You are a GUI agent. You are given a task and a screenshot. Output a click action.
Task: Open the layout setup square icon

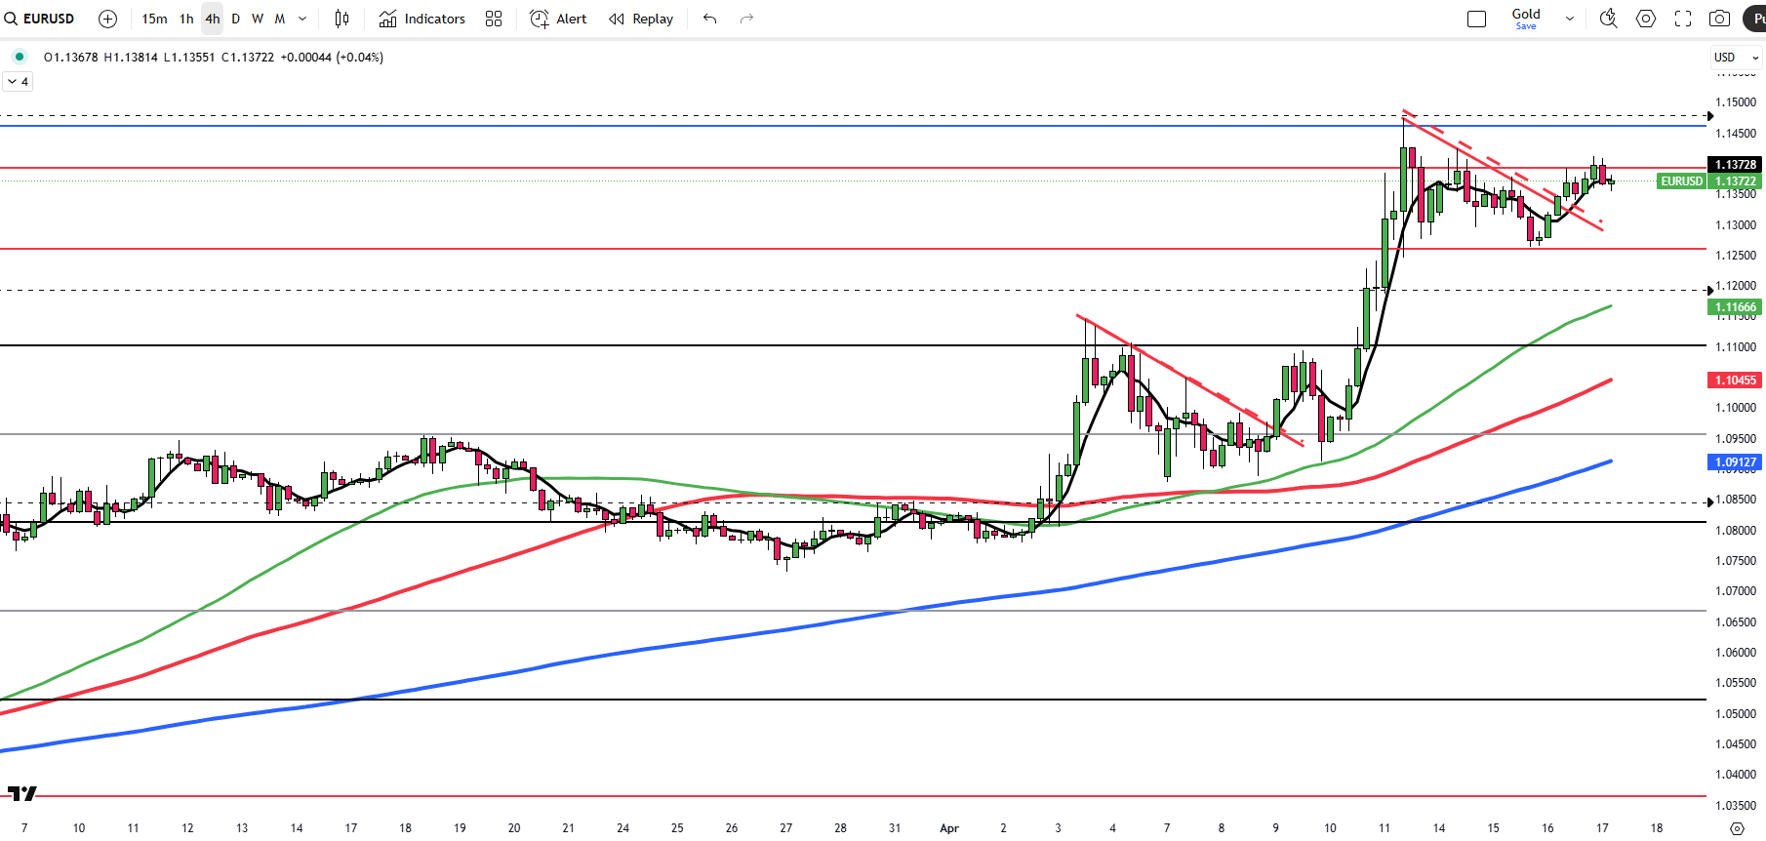tap(1477, 19)
